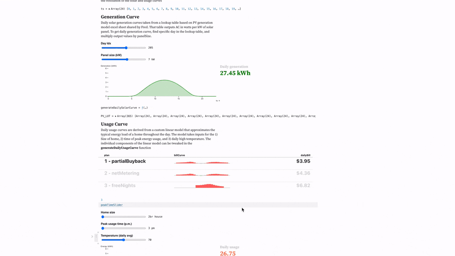The image size is (455, 256).
Task: Click the 2br house value label
Action: [155, 217]
